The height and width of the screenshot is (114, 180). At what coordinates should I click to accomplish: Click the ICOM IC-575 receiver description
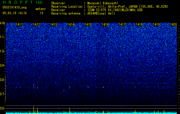point(115,10)
